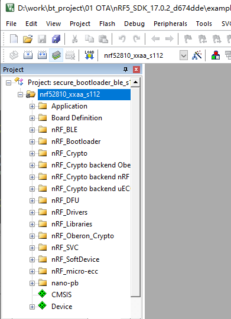Open the Debug menu

134,24
